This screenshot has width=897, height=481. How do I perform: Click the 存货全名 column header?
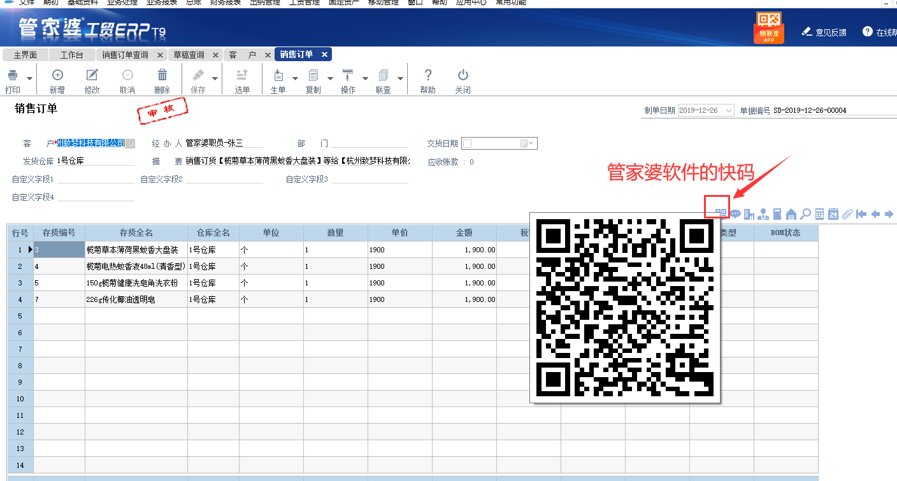(136, 233)
